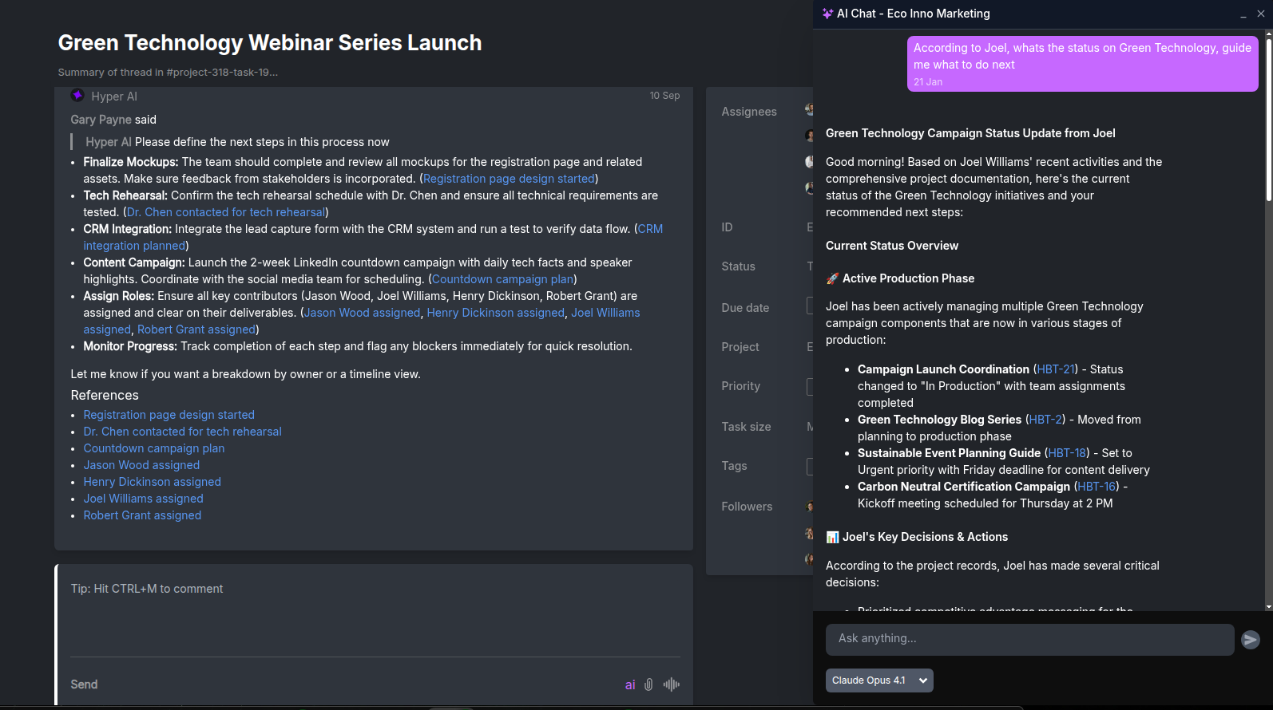Open the Due date field picker
Viewport: 1273px width, 710px height.
(x=809, y=307)
